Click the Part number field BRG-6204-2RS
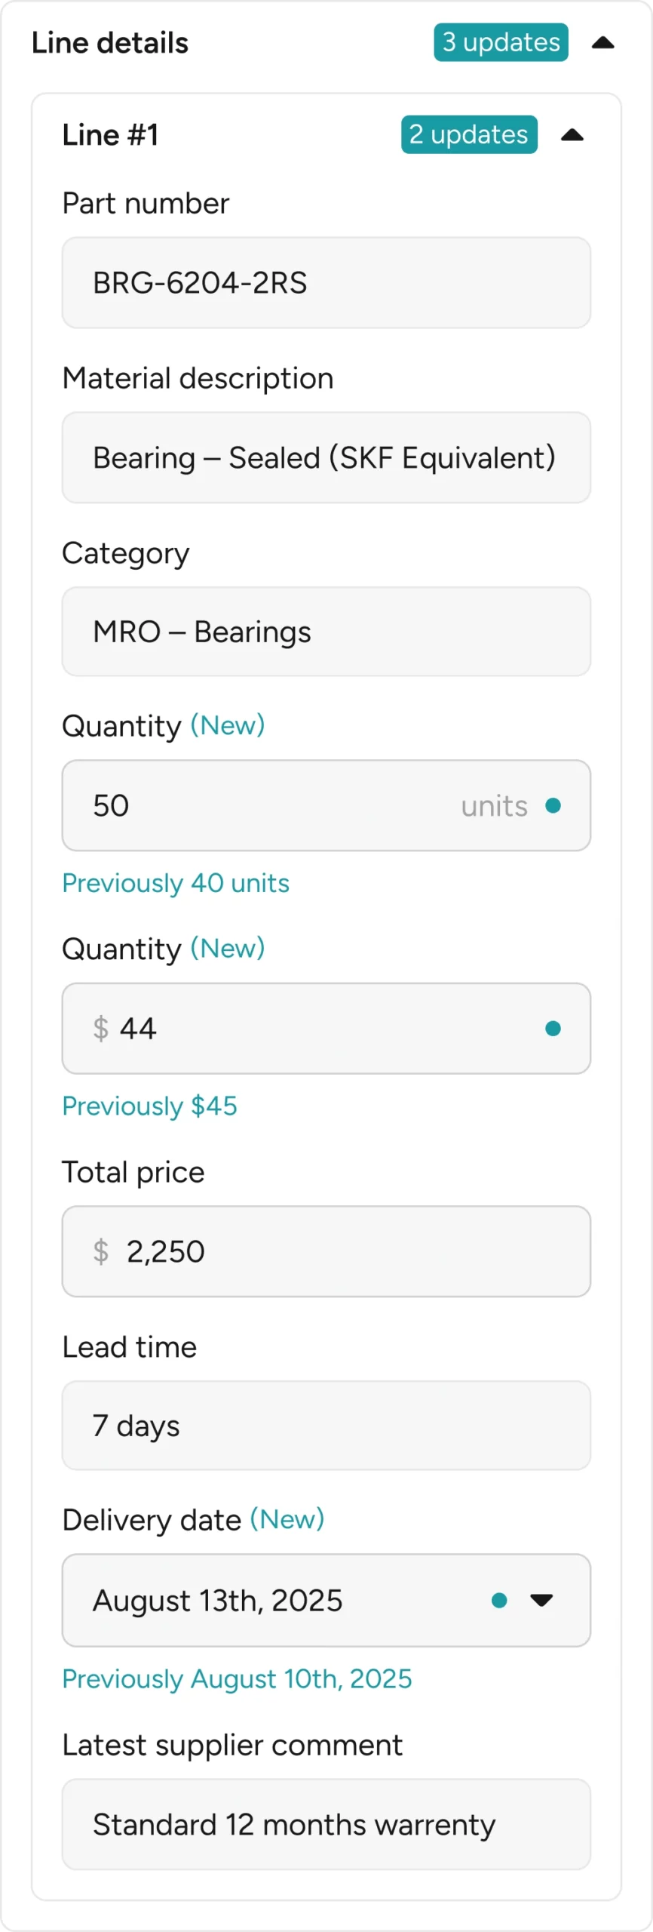Viewport: 653px width, 1932px height. click(x=326, y=283)
